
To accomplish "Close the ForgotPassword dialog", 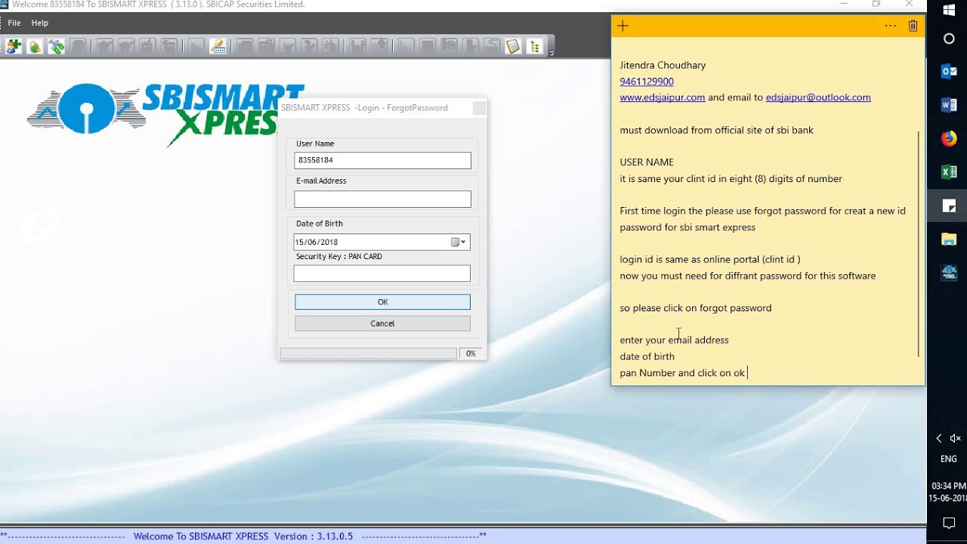I will 479,108.
